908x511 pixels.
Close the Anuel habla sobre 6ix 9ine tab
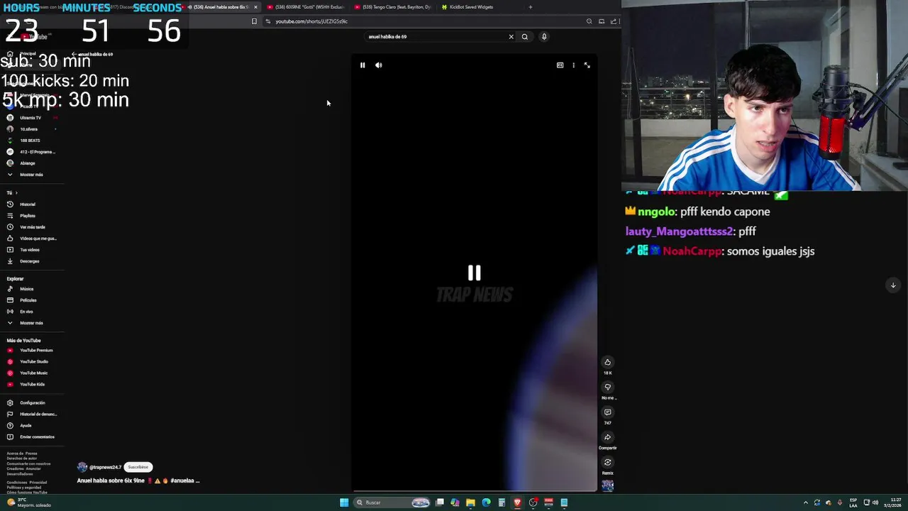pos(255,7)
